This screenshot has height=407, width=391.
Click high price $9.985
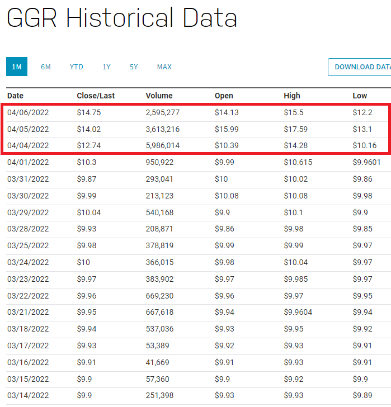pyautogui.click(x=296, y=279)
